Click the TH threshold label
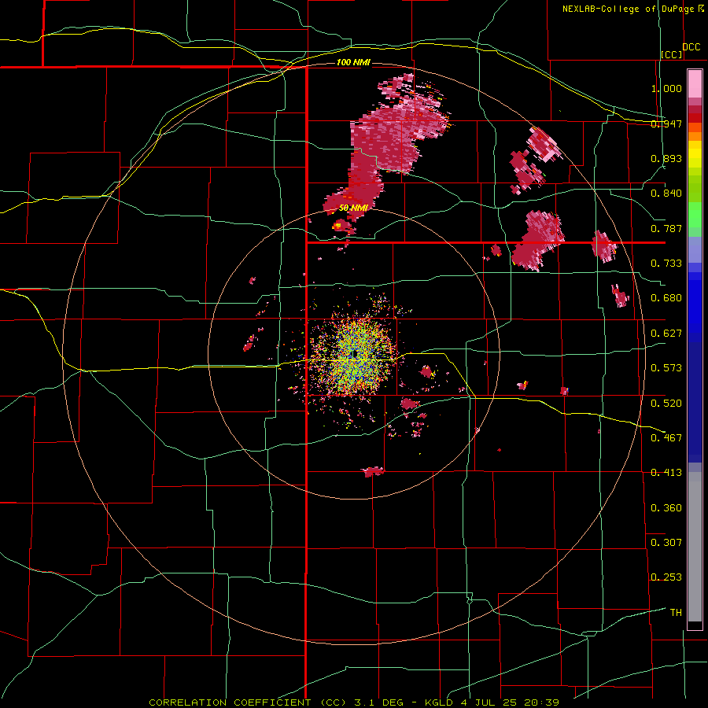 tap(676, 613)
